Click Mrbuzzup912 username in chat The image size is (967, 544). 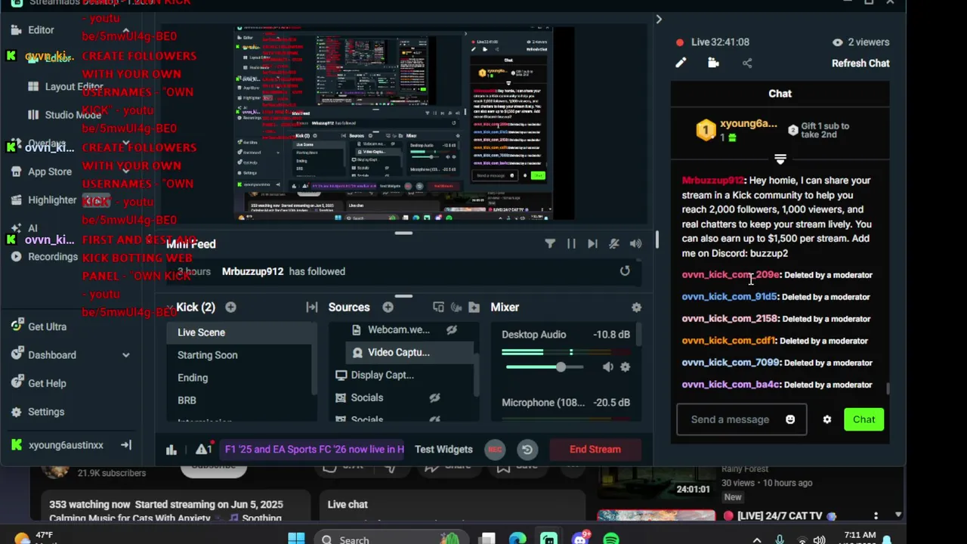(x=712, y=181)
